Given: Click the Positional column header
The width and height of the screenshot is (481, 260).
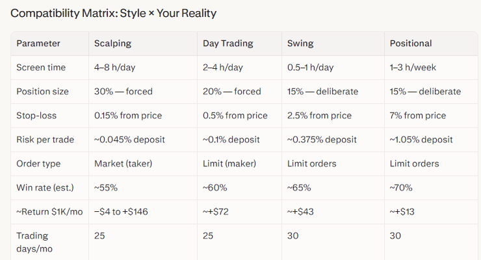Looking at the screenshot, I should tap(411, 44).
